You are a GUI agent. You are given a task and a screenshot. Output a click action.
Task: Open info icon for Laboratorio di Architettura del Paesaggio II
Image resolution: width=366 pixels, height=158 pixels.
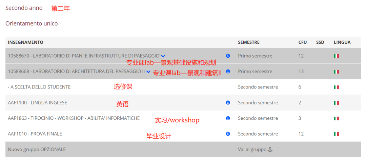[228, 71]
